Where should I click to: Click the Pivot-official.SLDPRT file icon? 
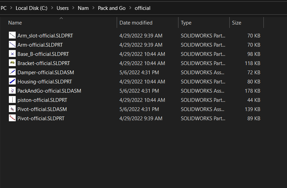[12, 118]
